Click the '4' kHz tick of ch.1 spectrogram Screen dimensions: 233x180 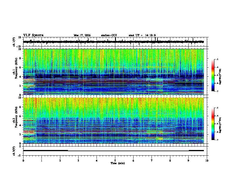pyautogui.click(x=20, y=77)
